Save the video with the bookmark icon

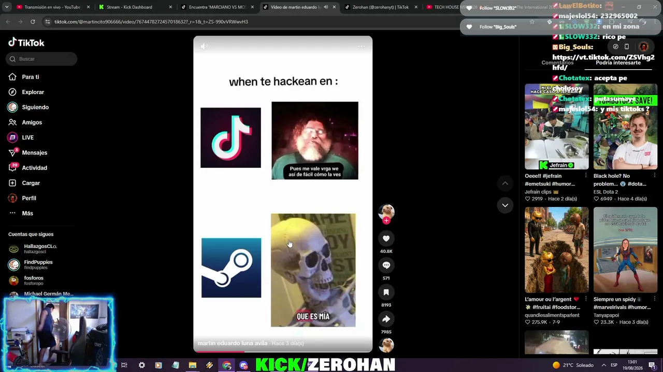coord(386,292)
